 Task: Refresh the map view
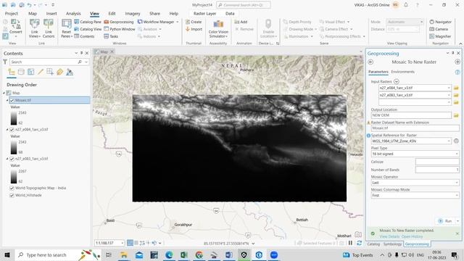click(x=360, y=243)
